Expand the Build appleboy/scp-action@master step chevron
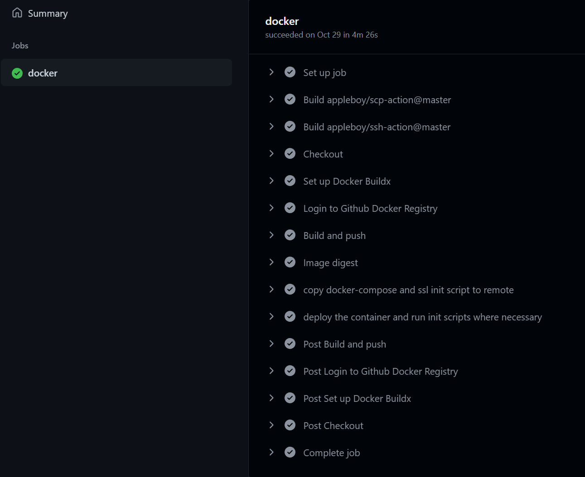585x477 pixels. (x=271, y=99)
